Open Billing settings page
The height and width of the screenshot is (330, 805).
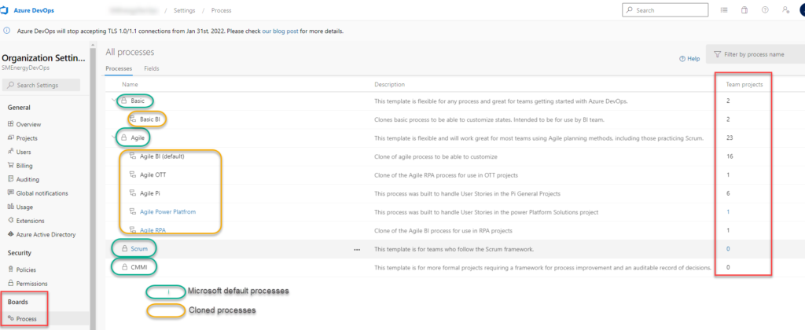(x=24, y=166)
